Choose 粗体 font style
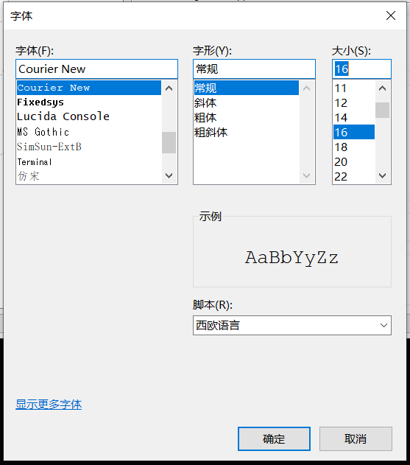 (x=247, y=117)
